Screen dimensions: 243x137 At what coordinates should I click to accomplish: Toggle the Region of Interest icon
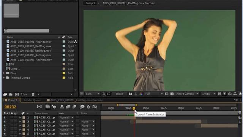pos(109,94)
